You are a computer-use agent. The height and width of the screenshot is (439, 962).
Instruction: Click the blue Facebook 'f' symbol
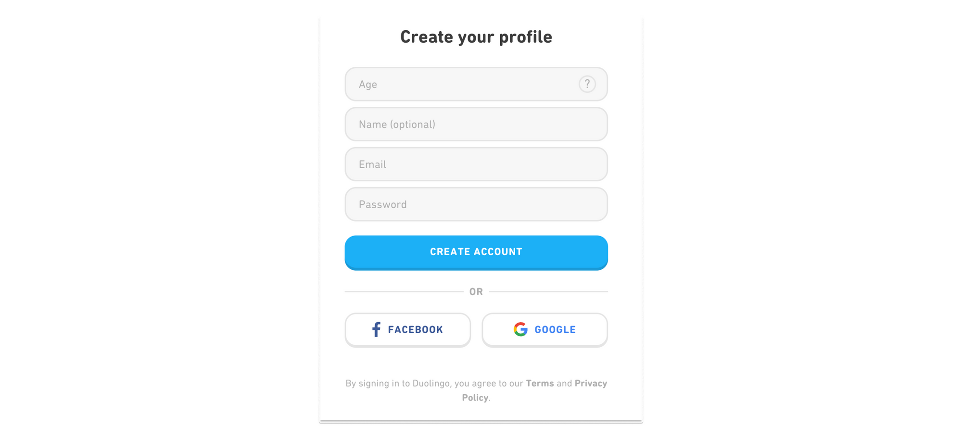click(x=376, y=329)
